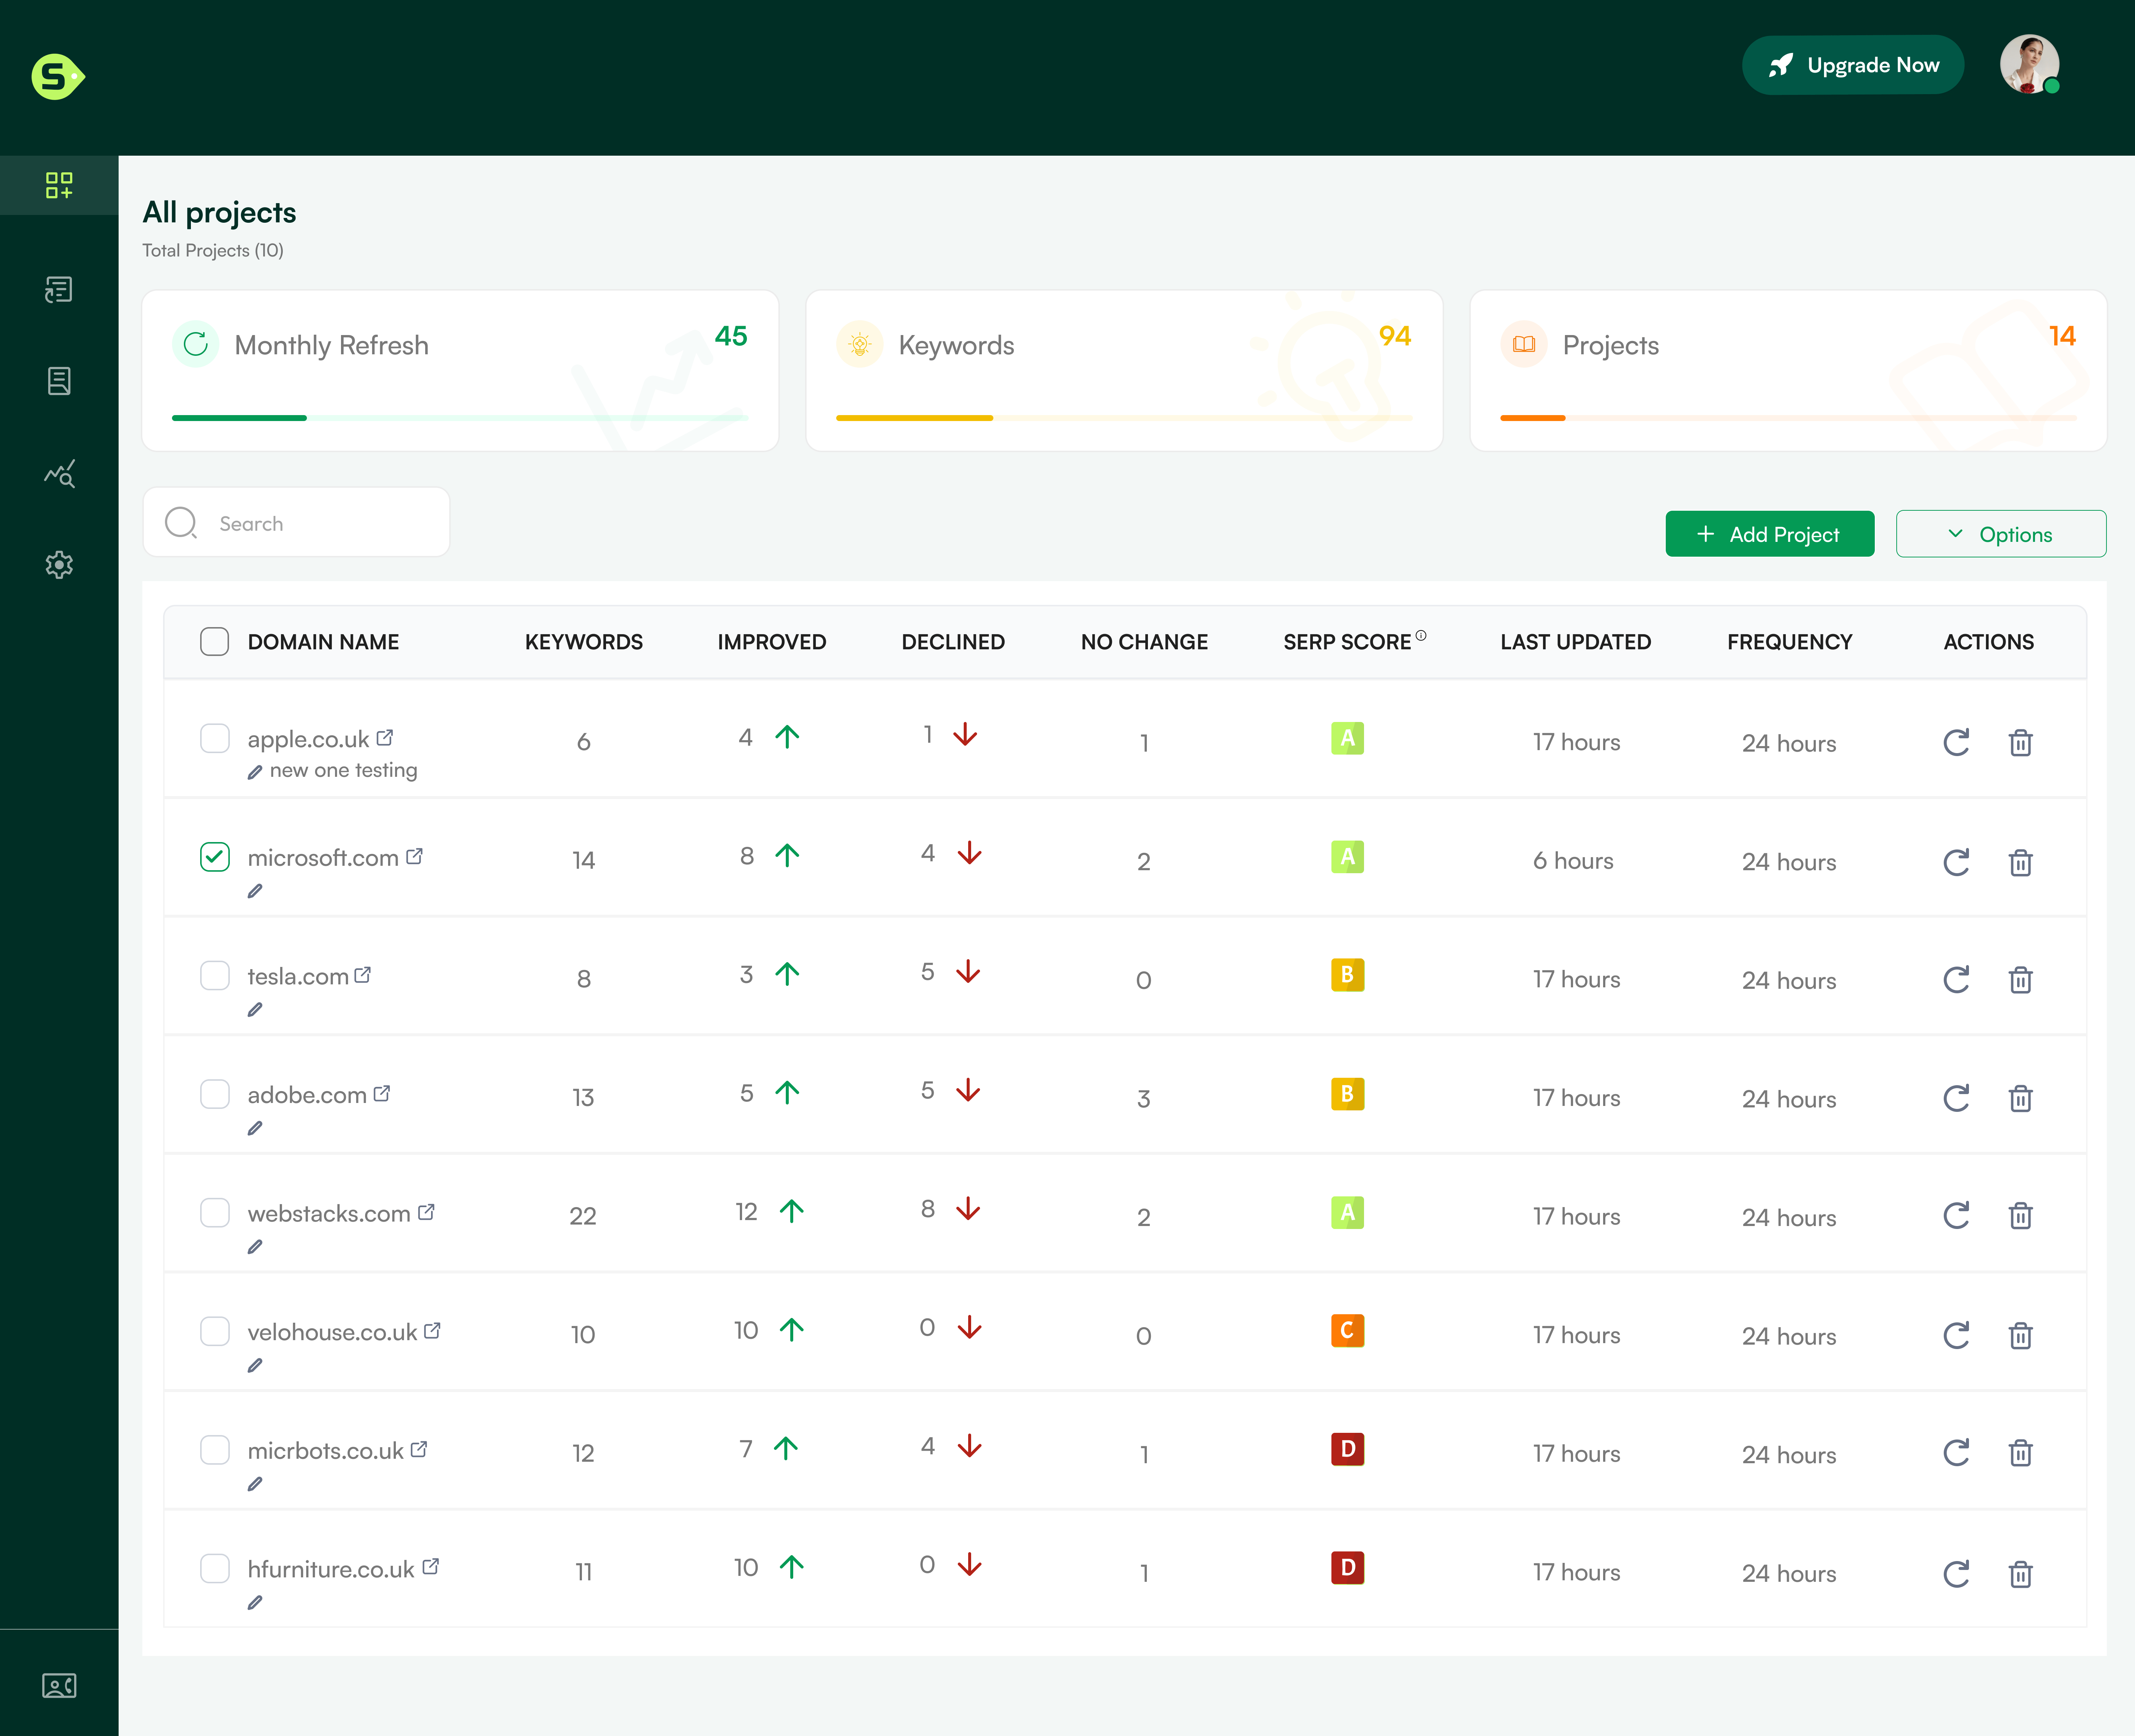Click the S logo in the header
This screenshot has width=2135, height=1736.
[58, 77]
